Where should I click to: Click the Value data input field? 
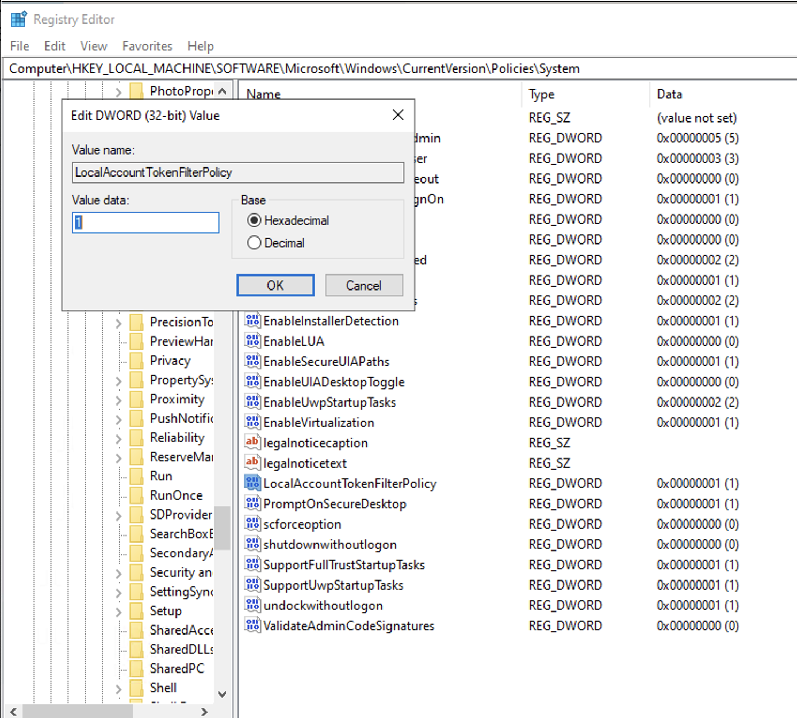145,223
